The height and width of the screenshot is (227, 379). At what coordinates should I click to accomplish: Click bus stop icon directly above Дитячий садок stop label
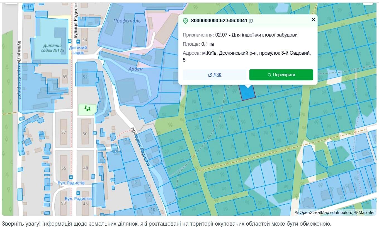point(78,42)
